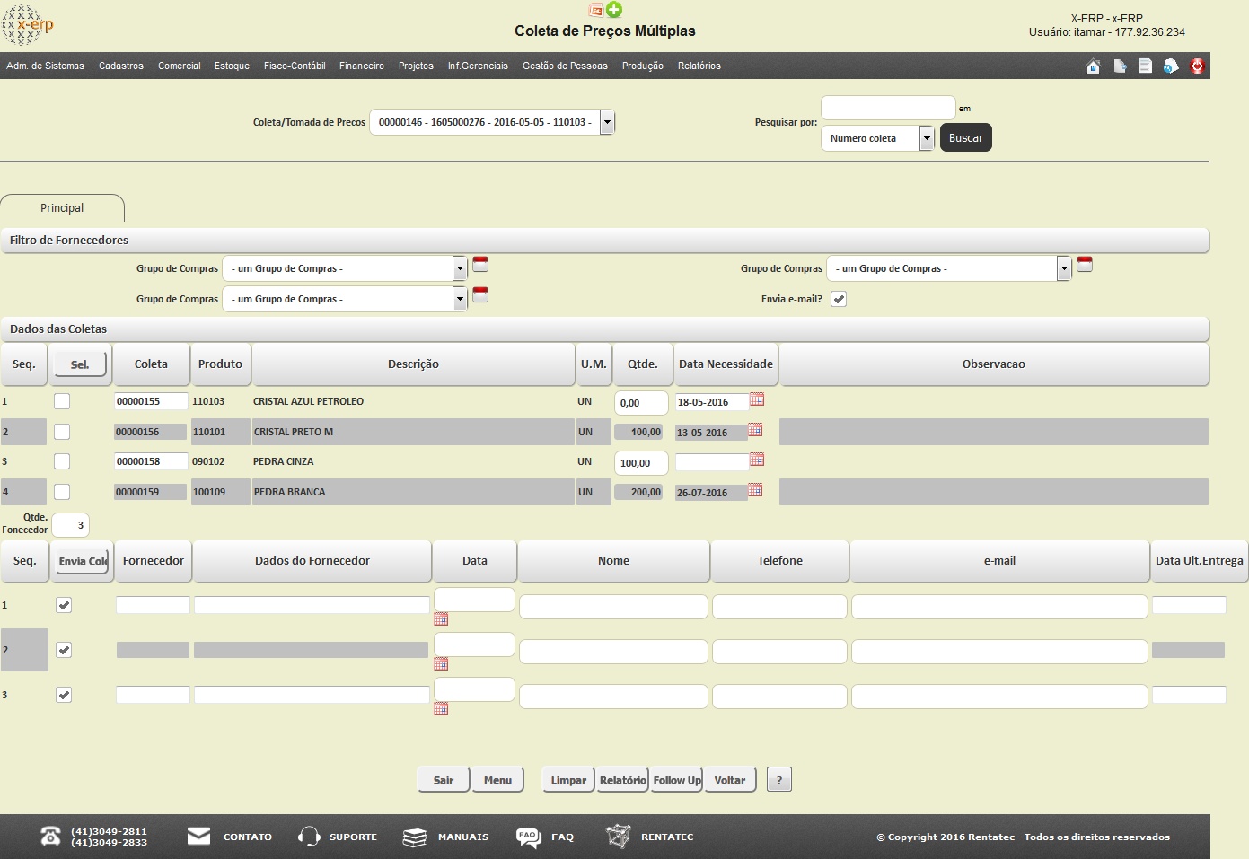
Task: Switch to the Principal tab
Action: 62,207
